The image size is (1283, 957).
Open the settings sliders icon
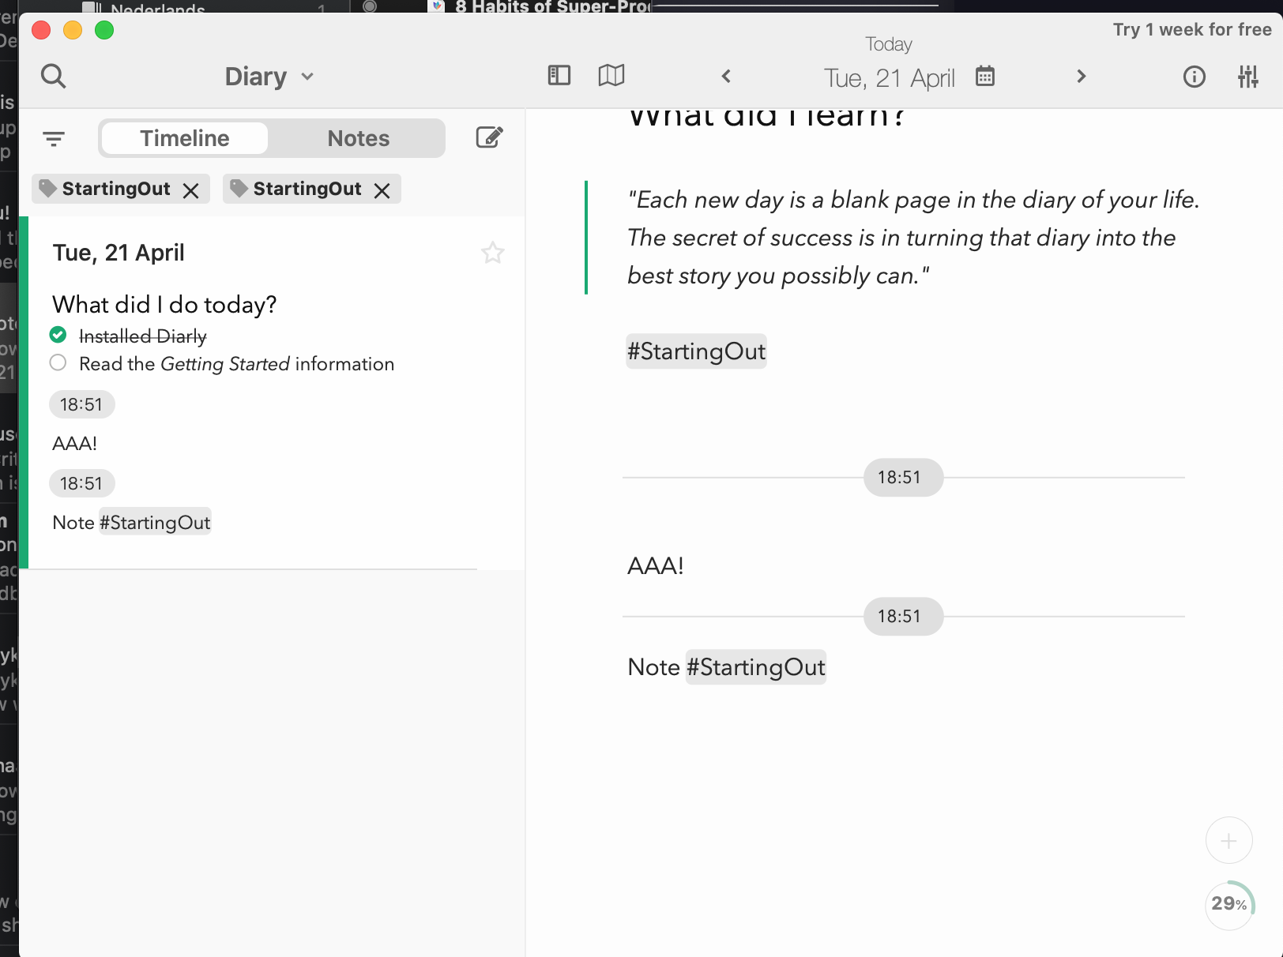1248,77
